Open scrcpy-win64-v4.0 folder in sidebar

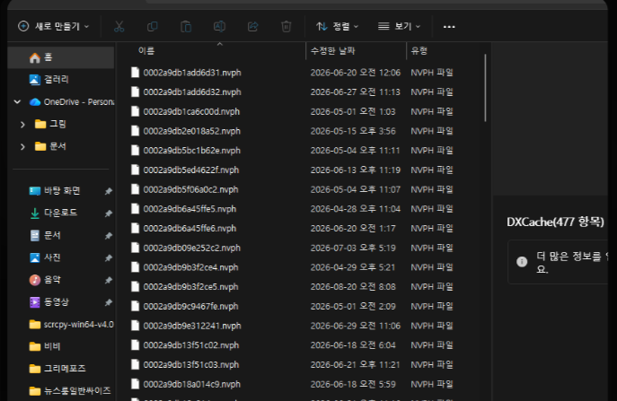pos(71,325)
